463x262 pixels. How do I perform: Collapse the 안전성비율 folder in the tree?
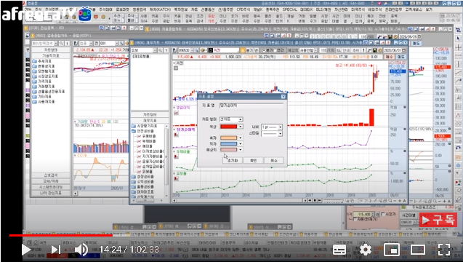(x=143, y=131)
